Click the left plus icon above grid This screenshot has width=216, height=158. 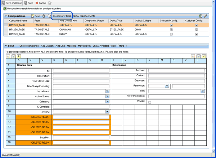coord(8,56)
